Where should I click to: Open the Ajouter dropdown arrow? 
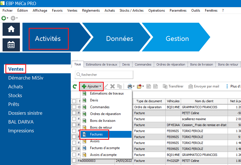point(100,86)
